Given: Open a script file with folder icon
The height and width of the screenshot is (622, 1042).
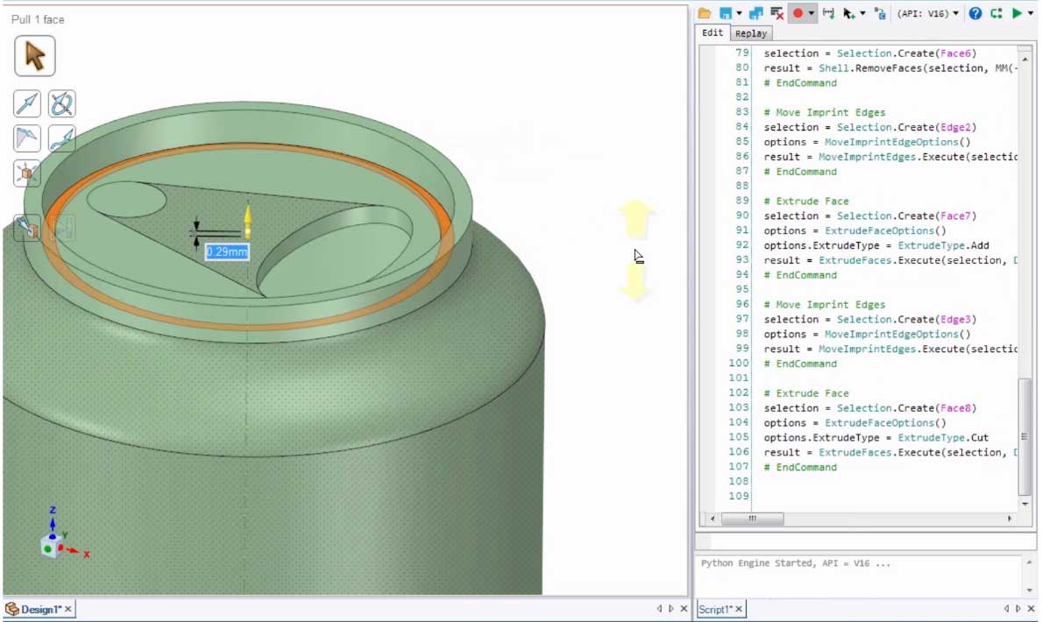Looking at the screenshot, I should 705,13.
